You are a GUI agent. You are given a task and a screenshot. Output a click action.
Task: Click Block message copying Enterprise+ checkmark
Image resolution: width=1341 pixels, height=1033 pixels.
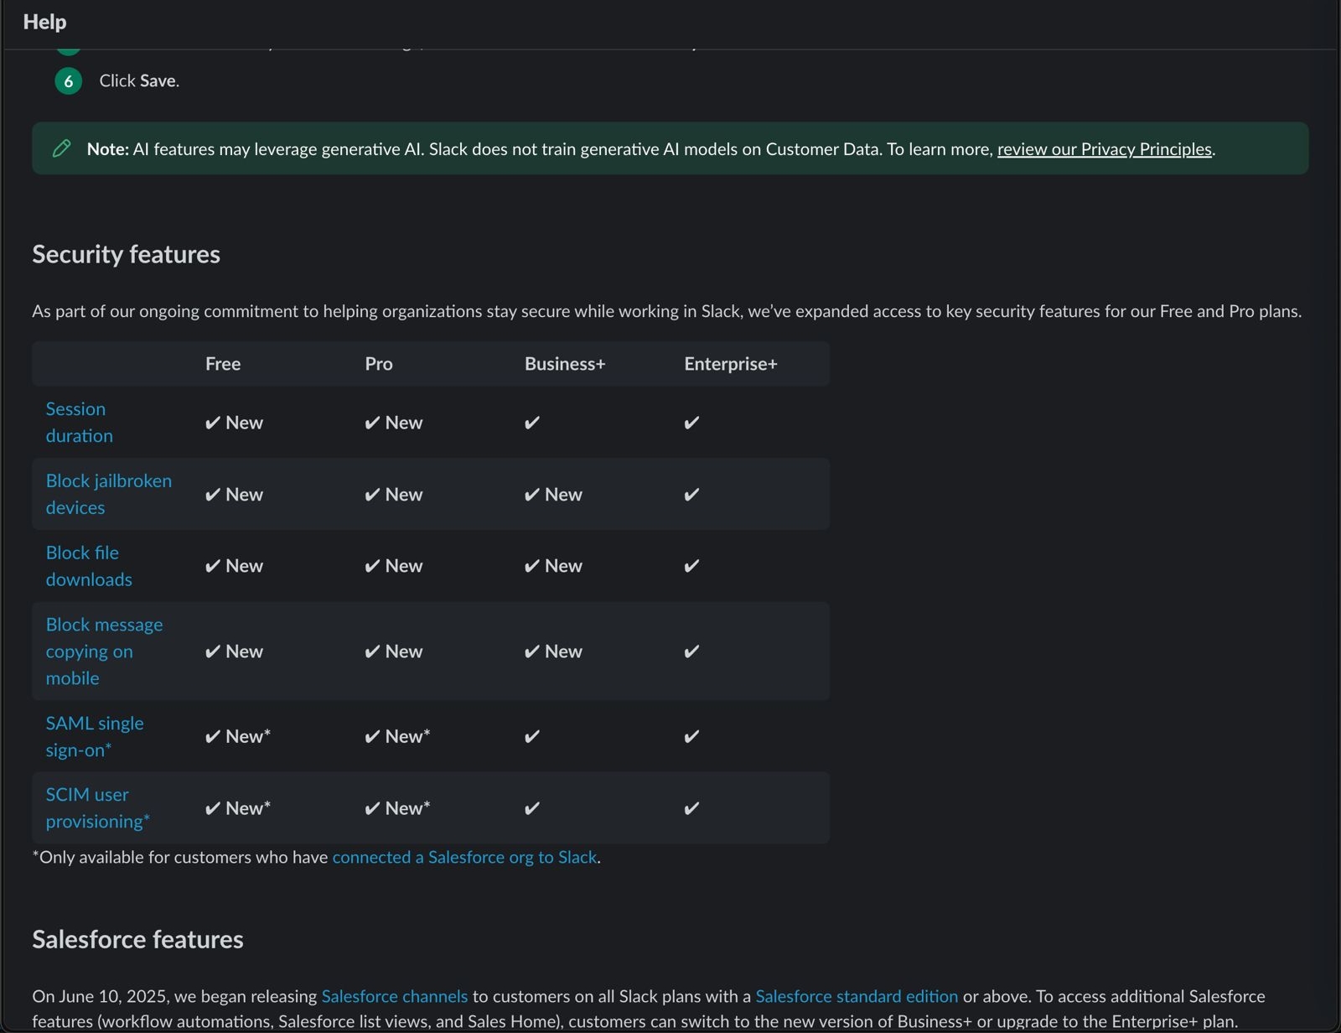[691, 652]
